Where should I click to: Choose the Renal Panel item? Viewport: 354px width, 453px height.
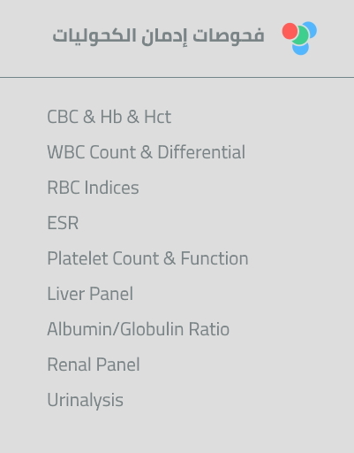[94, 365]
